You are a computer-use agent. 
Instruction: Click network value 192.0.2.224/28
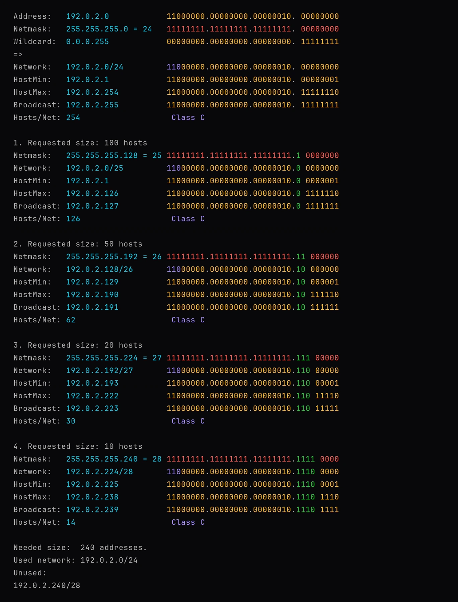point(99,472)
